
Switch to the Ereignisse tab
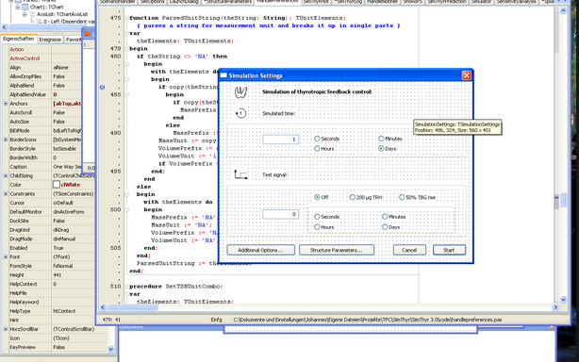click(50, 40)
